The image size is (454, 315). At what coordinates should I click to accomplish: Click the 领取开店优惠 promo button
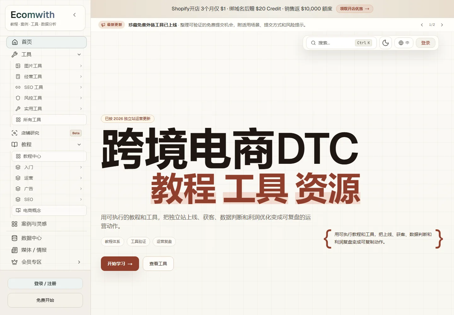(355, 9)
